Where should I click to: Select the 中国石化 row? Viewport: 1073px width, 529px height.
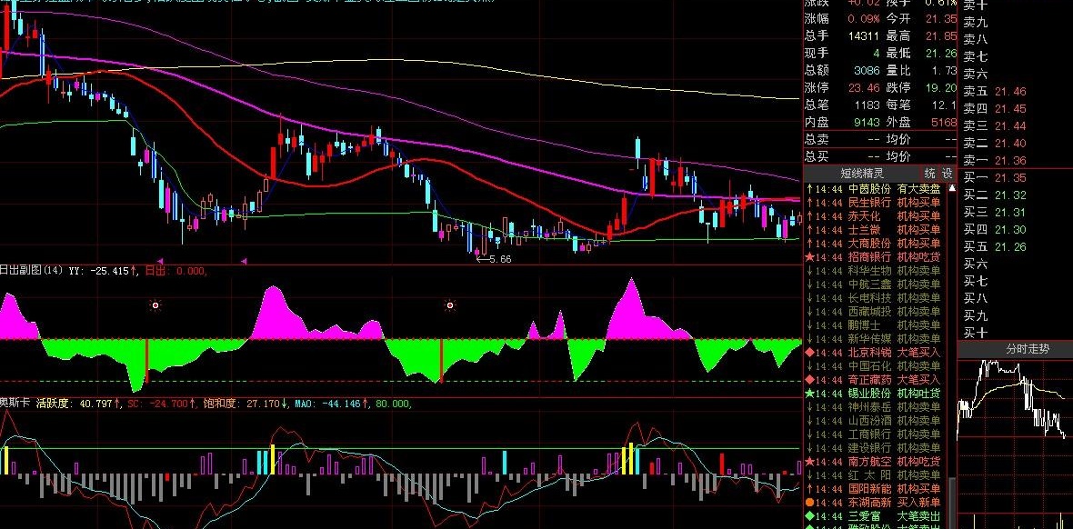click(x=876, y=366)
